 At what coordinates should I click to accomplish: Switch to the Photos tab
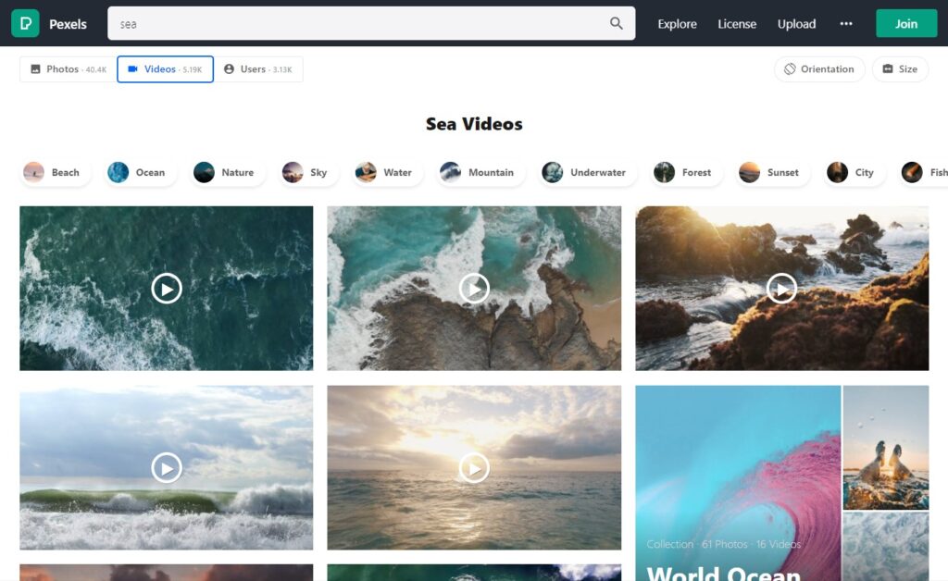coord(68,69)
